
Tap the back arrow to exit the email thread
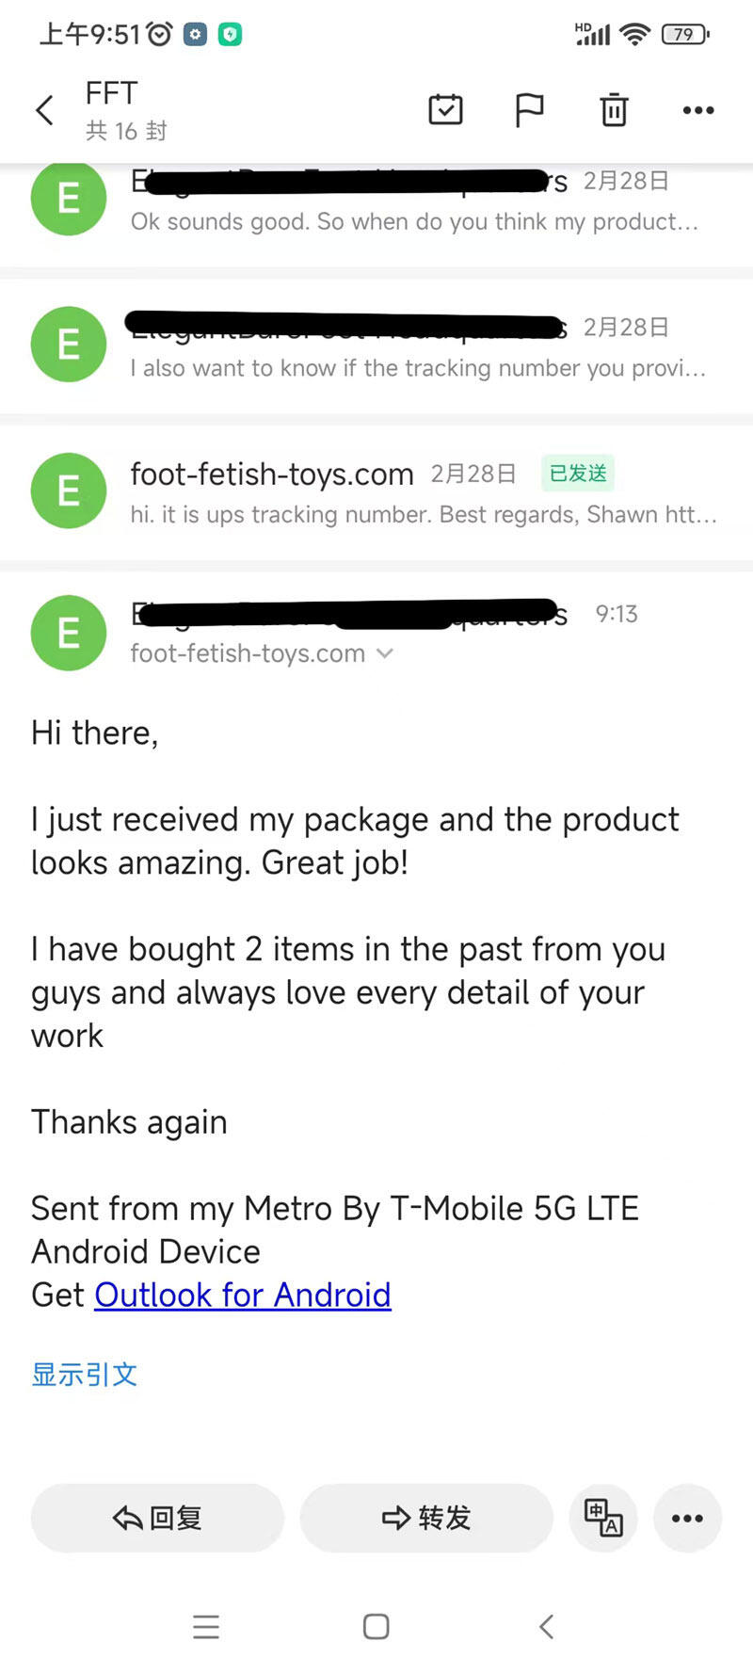click(x=44, y=109)
